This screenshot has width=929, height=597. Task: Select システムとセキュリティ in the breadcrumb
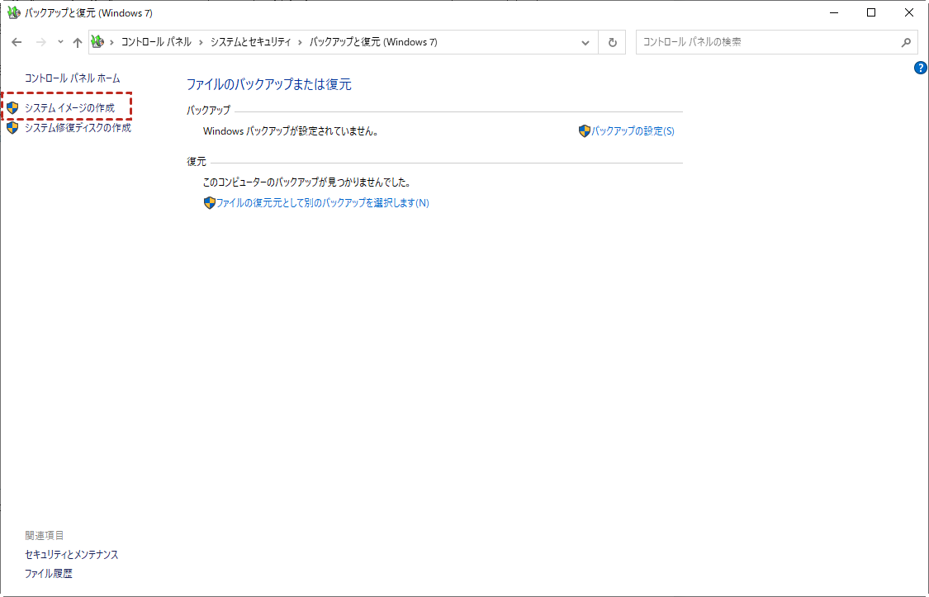pyautogui.click(x=250, y=42)
